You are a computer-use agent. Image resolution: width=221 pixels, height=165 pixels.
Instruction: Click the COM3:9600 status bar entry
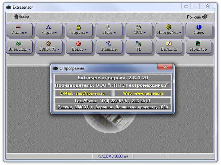click(x=113, y=156)
